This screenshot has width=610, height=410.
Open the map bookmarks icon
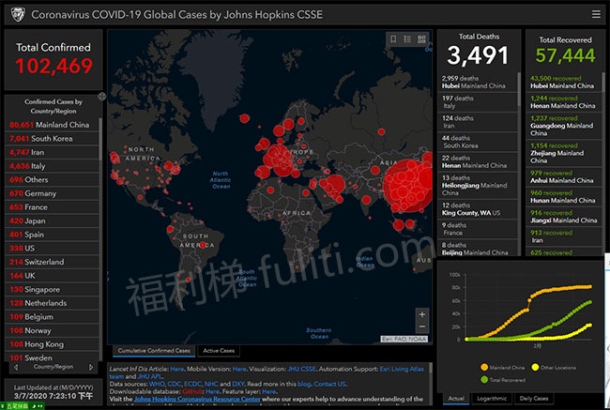coord(393,38)
